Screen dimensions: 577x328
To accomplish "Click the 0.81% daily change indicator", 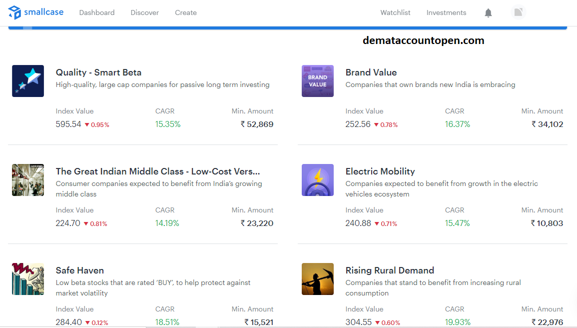I will 95,224.
